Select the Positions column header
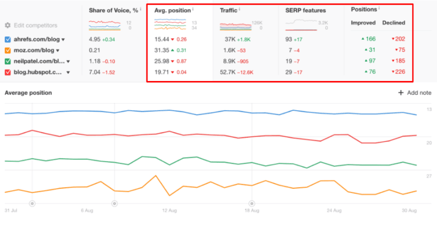Image resolution: width=437 pixels, height=230 pixels. point(364,9)
